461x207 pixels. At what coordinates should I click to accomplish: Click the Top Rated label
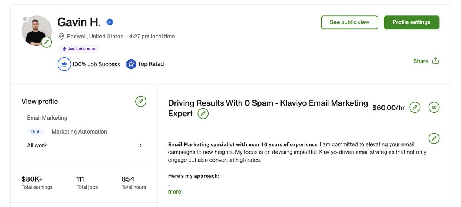click(x=151, y=64)
